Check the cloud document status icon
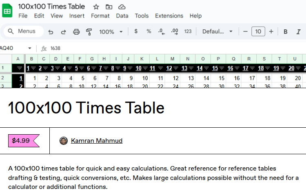Image resolution: width=306 pixels, height=193 pixels. tap(122, 7)
